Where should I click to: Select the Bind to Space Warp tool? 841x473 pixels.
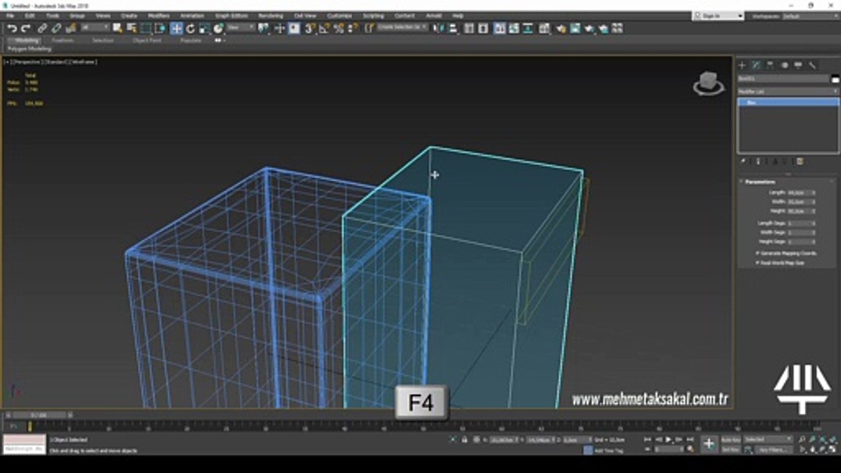[x=71, y=28]
